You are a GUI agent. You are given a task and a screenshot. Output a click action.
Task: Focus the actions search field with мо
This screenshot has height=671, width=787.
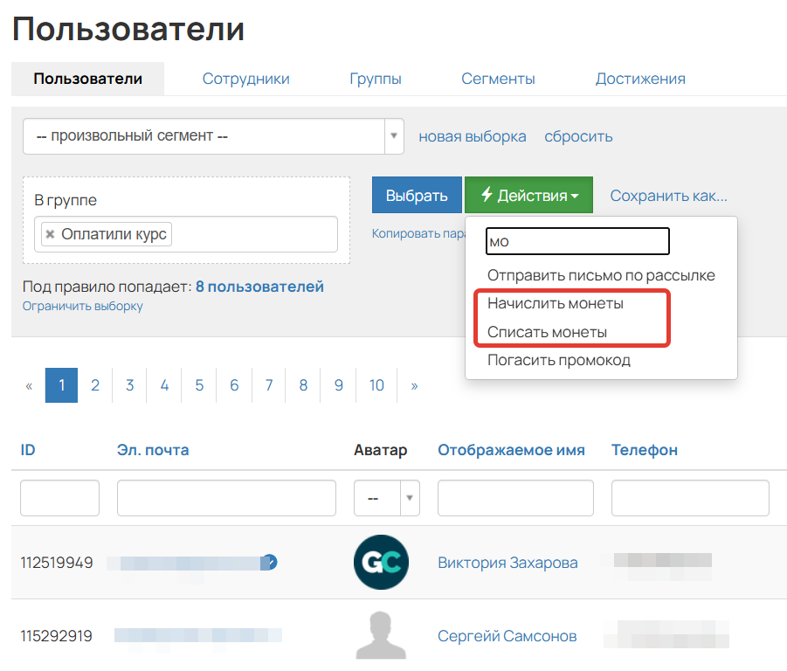click(x=577, y=241)
